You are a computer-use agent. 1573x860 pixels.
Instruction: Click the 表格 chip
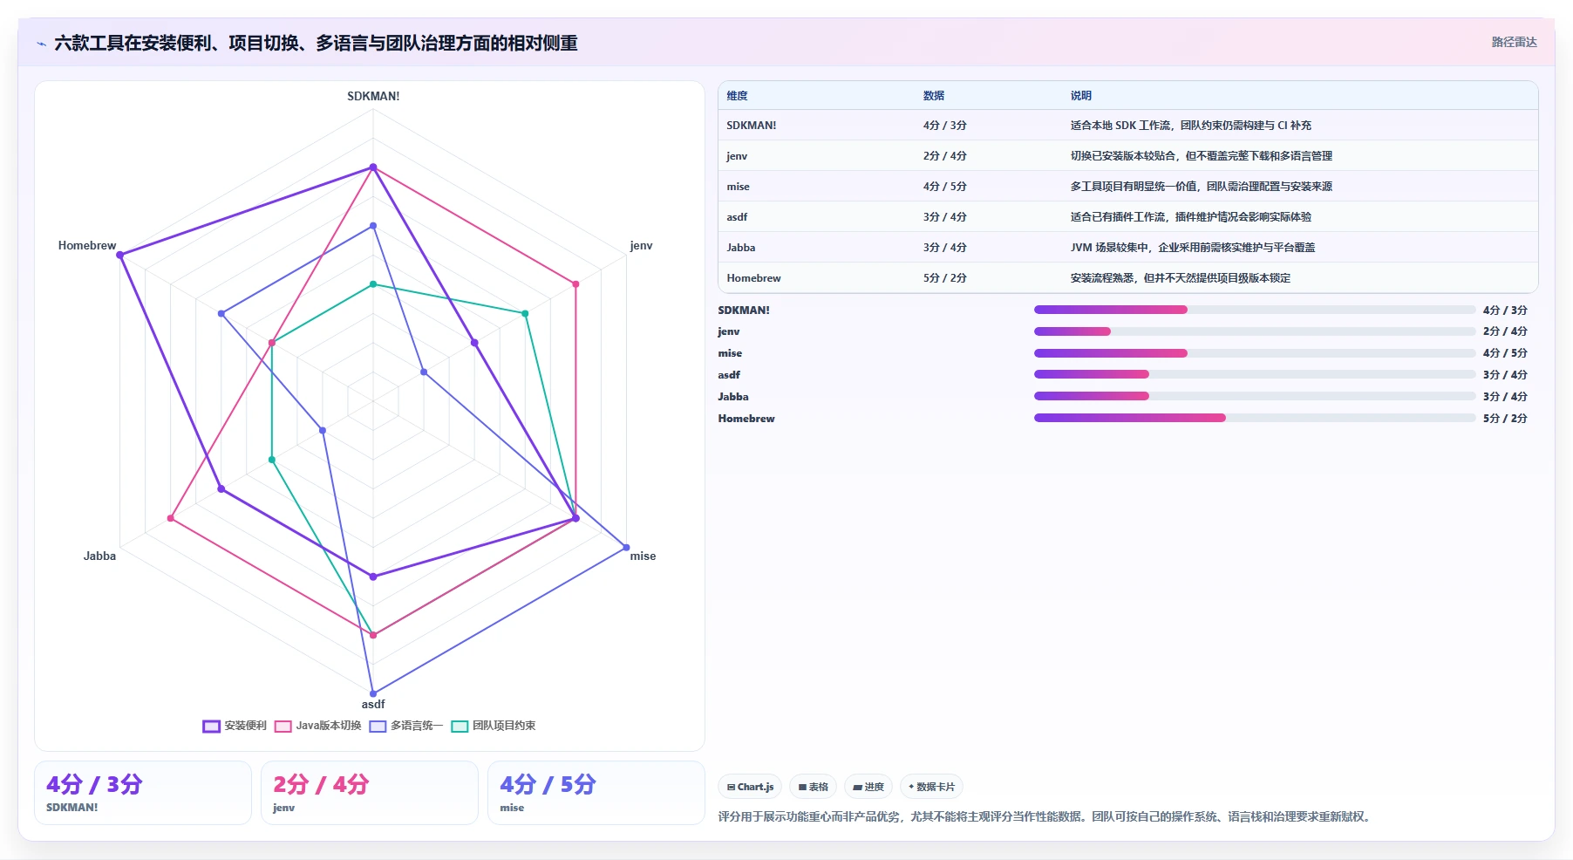(813, 787)
